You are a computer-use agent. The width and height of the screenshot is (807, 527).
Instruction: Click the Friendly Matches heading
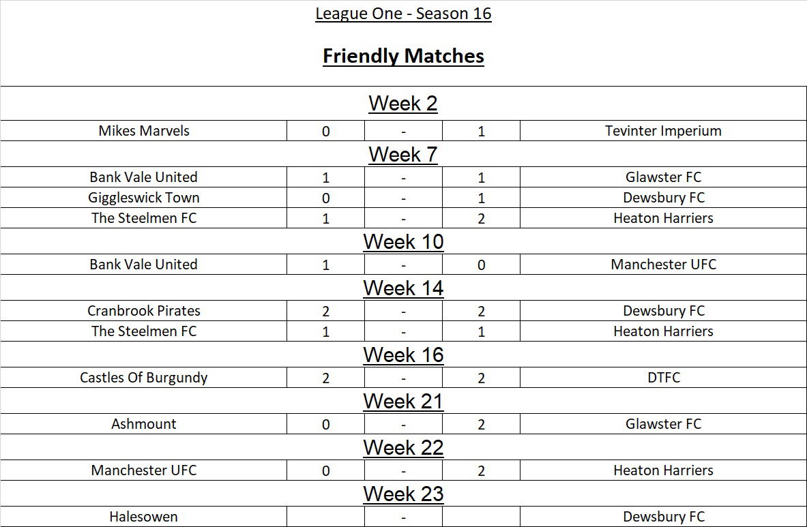point(403,56)
